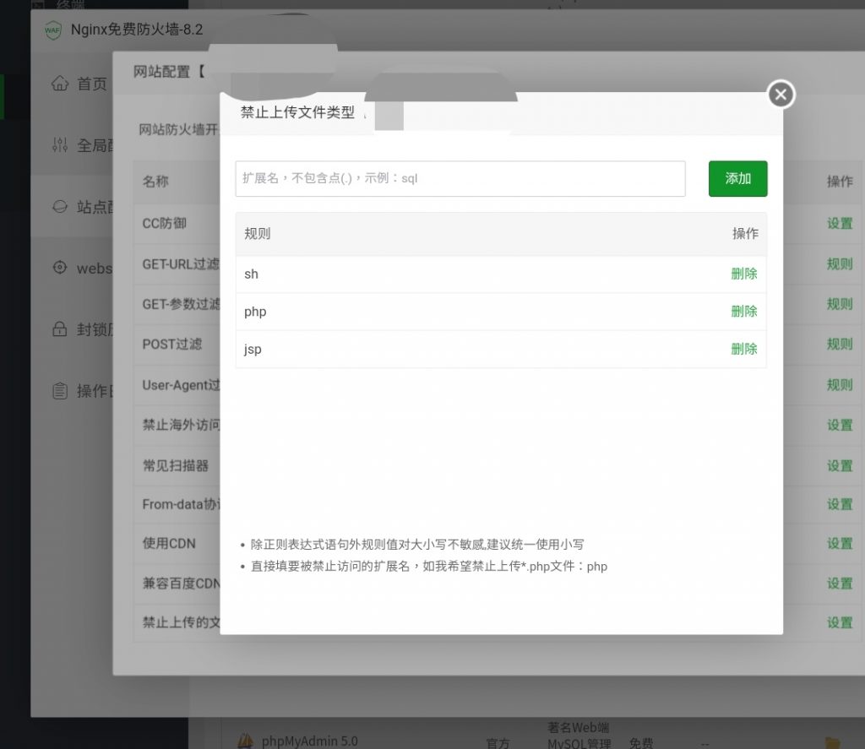Open 设置 for the 使用CDN row
Screen dimensions: 865x749
(x=839, y=544)
